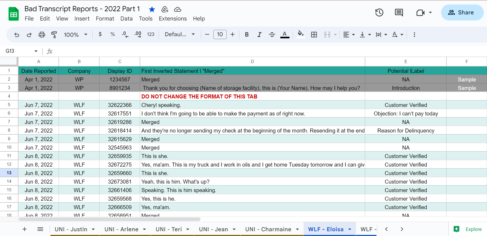
Task: Print the spreadsheet
Action: point(42,35)
